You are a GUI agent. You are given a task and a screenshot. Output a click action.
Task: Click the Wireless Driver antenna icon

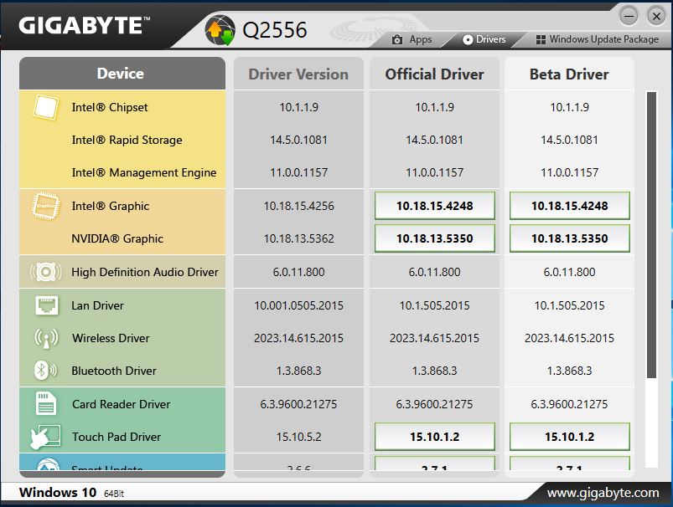pyautogui.click(x=46, y=338)
